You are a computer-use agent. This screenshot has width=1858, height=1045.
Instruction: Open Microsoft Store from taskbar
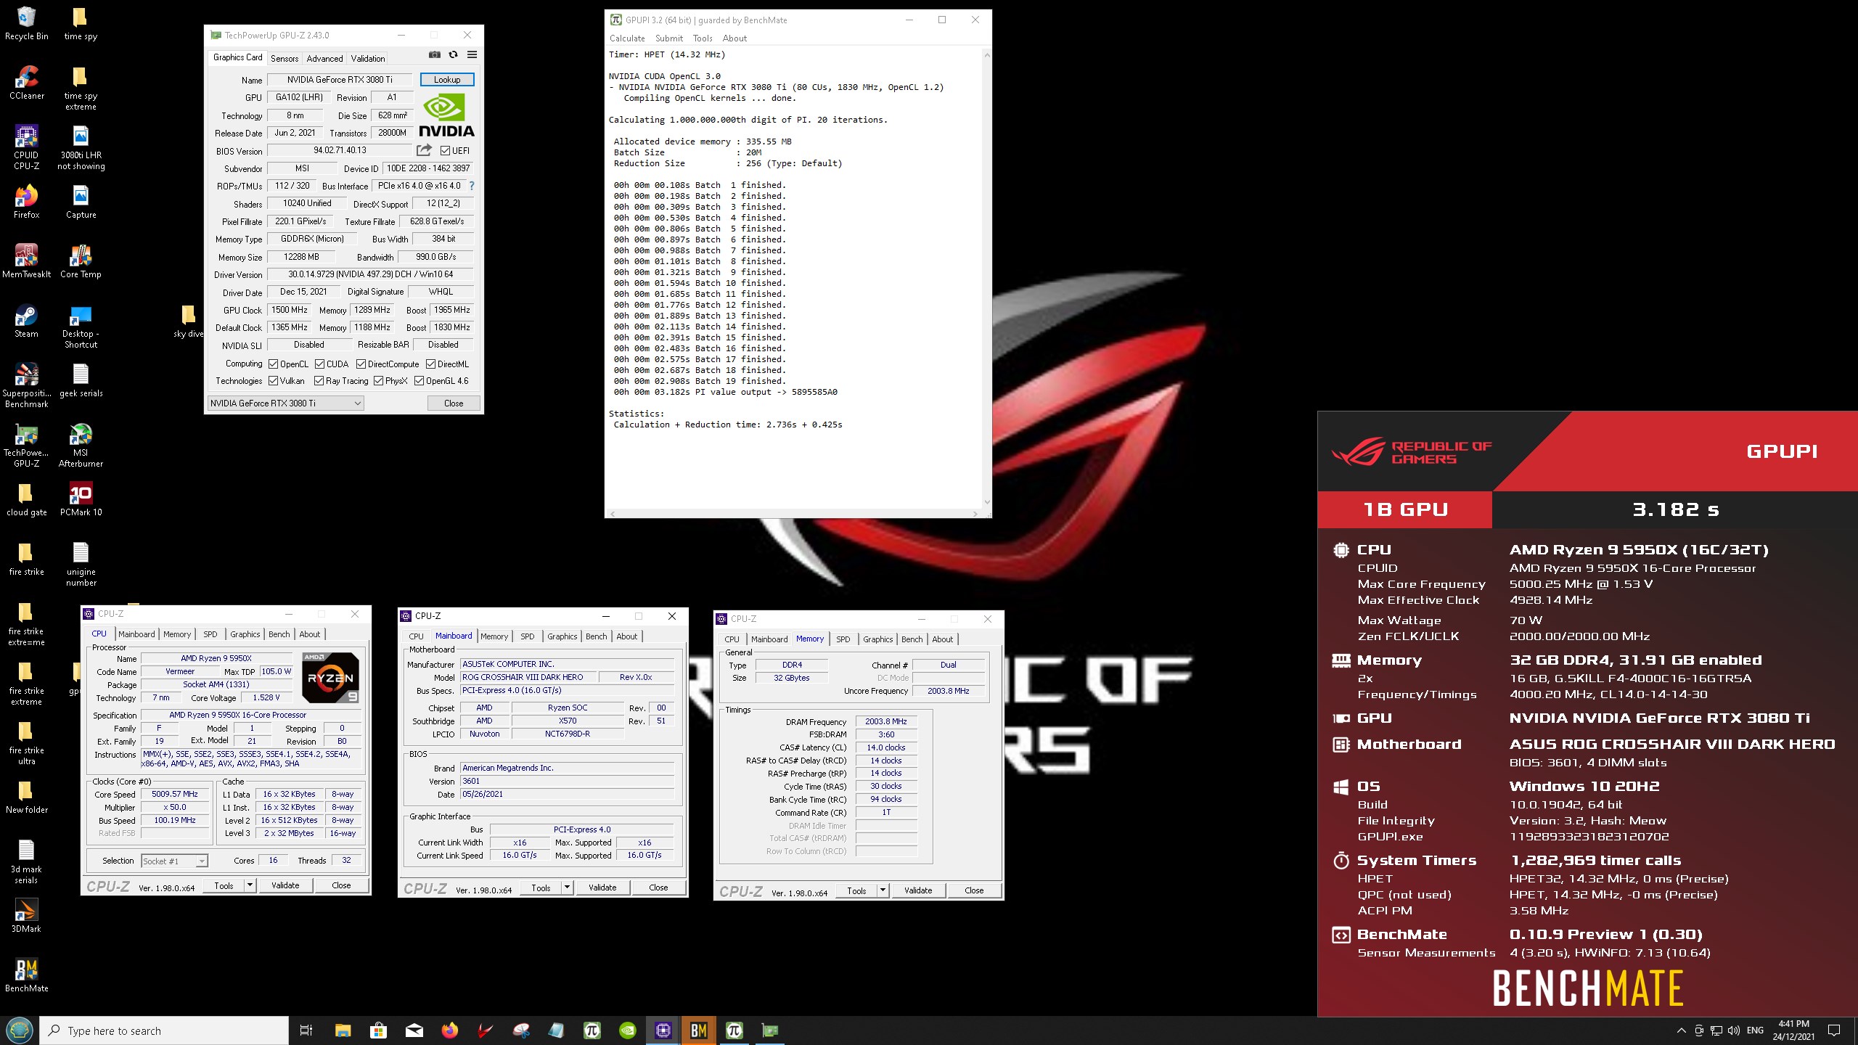tap(378, 1030)
